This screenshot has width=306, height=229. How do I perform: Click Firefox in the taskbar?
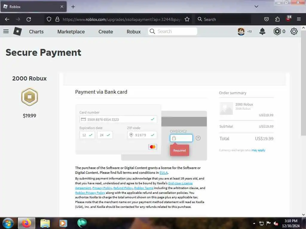point(27,223)
